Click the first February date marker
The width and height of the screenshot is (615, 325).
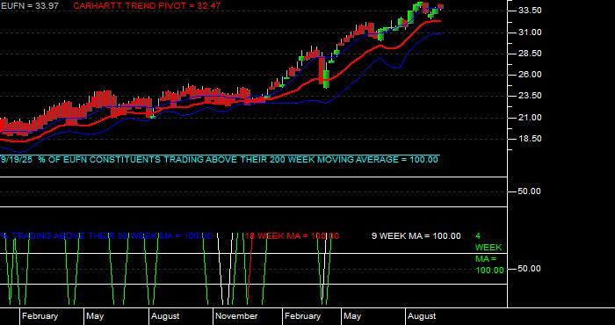coord(40,316)
